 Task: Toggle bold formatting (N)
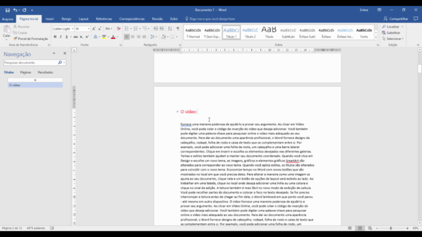(55, 37)
